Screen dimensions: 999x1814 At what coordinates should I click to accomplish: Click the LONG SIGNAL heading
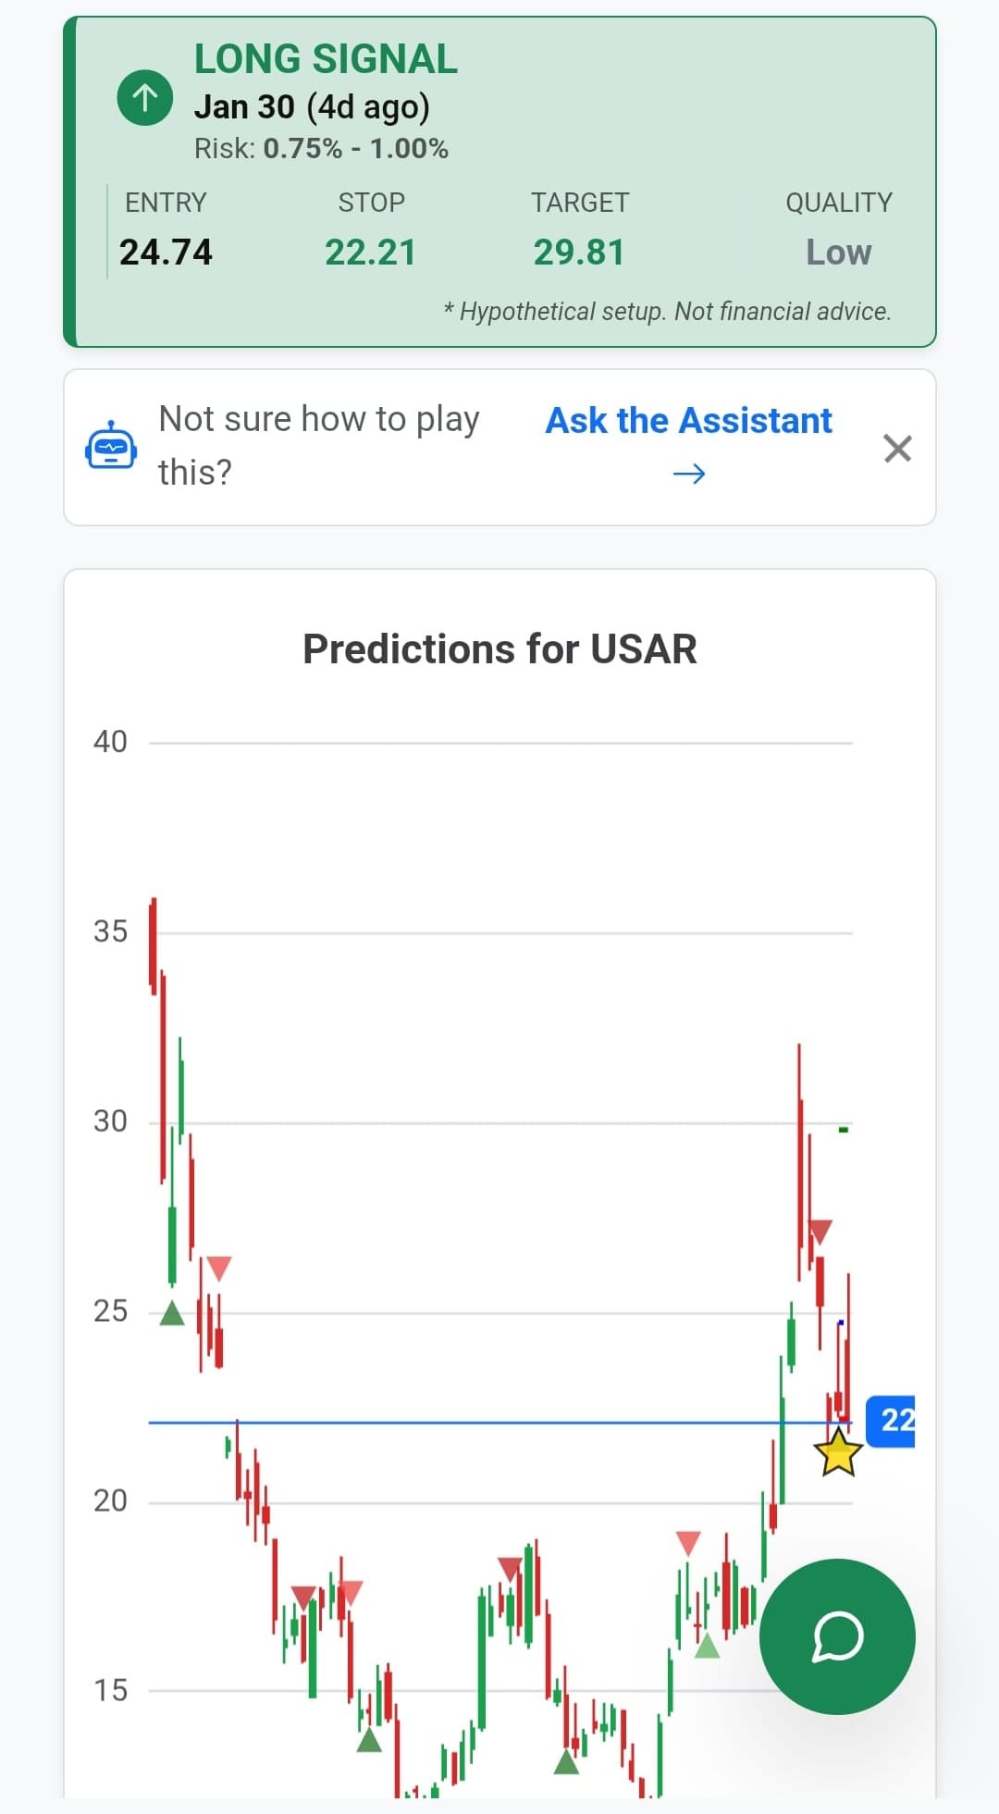(x=326, y=59)
